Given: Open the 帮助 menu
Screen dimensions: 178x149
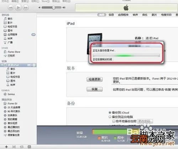Looking at the screenshot, I should [67, 1].
